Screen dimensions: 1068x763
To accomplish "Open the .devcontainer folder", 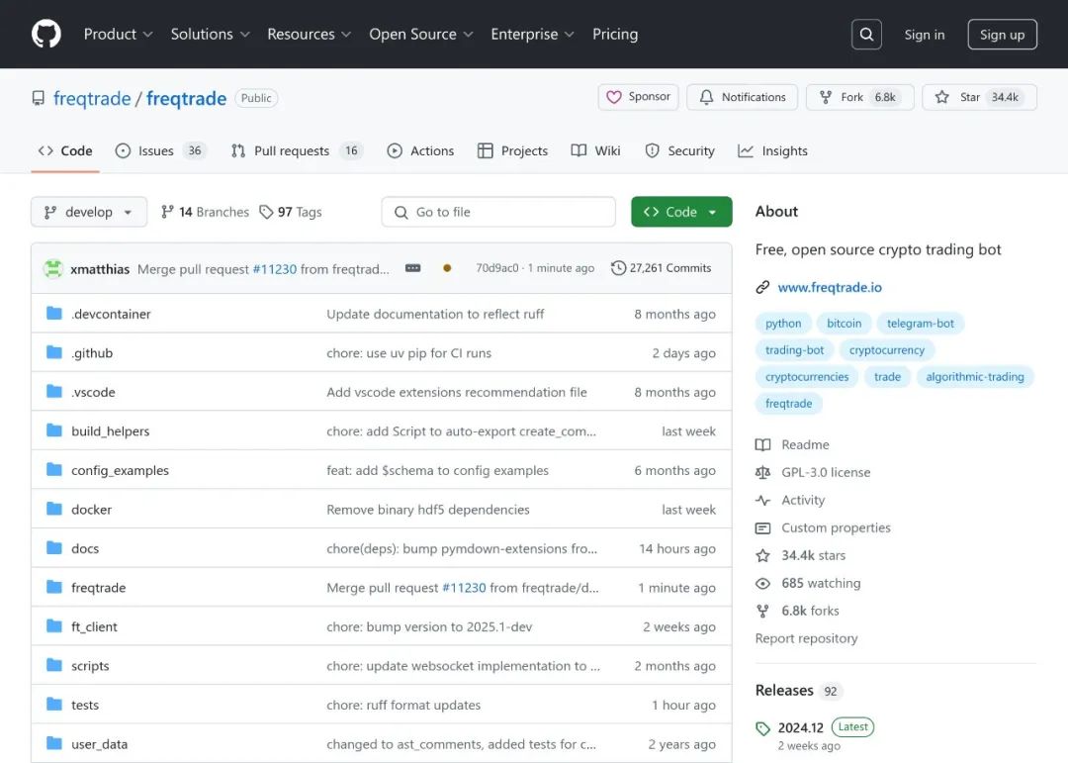I will [111, 314].
